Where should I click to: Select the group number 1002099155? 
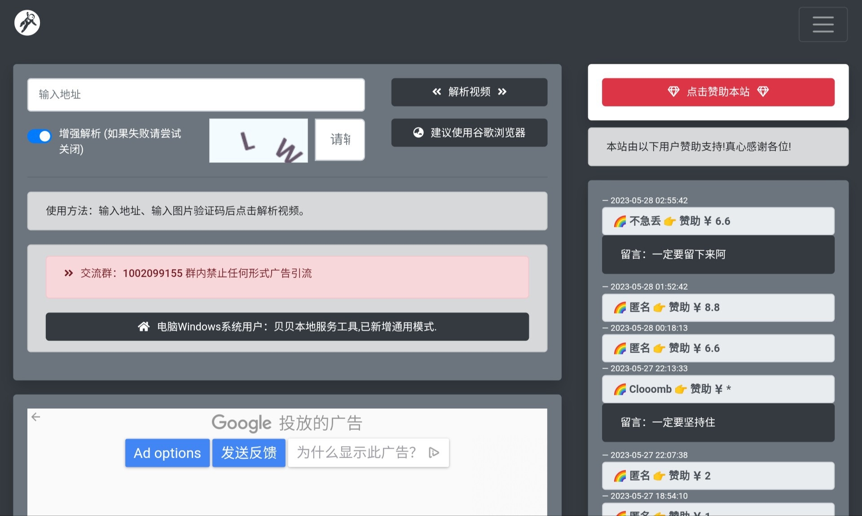153,273
